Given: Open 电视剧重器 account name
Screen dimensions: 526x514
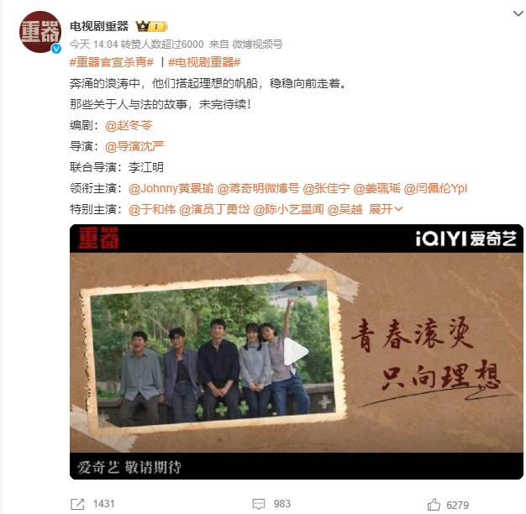Looking at the screenshot, I should coord(99,26).
